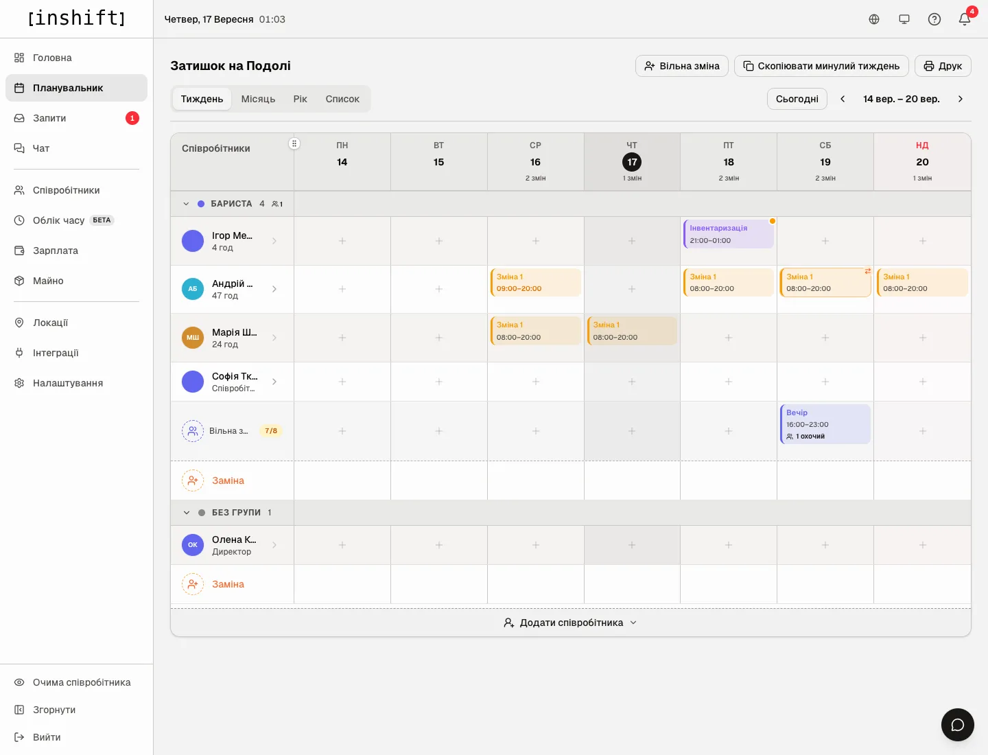Open Чат in the sidebar
988x755 pixels.
(76, 148)
